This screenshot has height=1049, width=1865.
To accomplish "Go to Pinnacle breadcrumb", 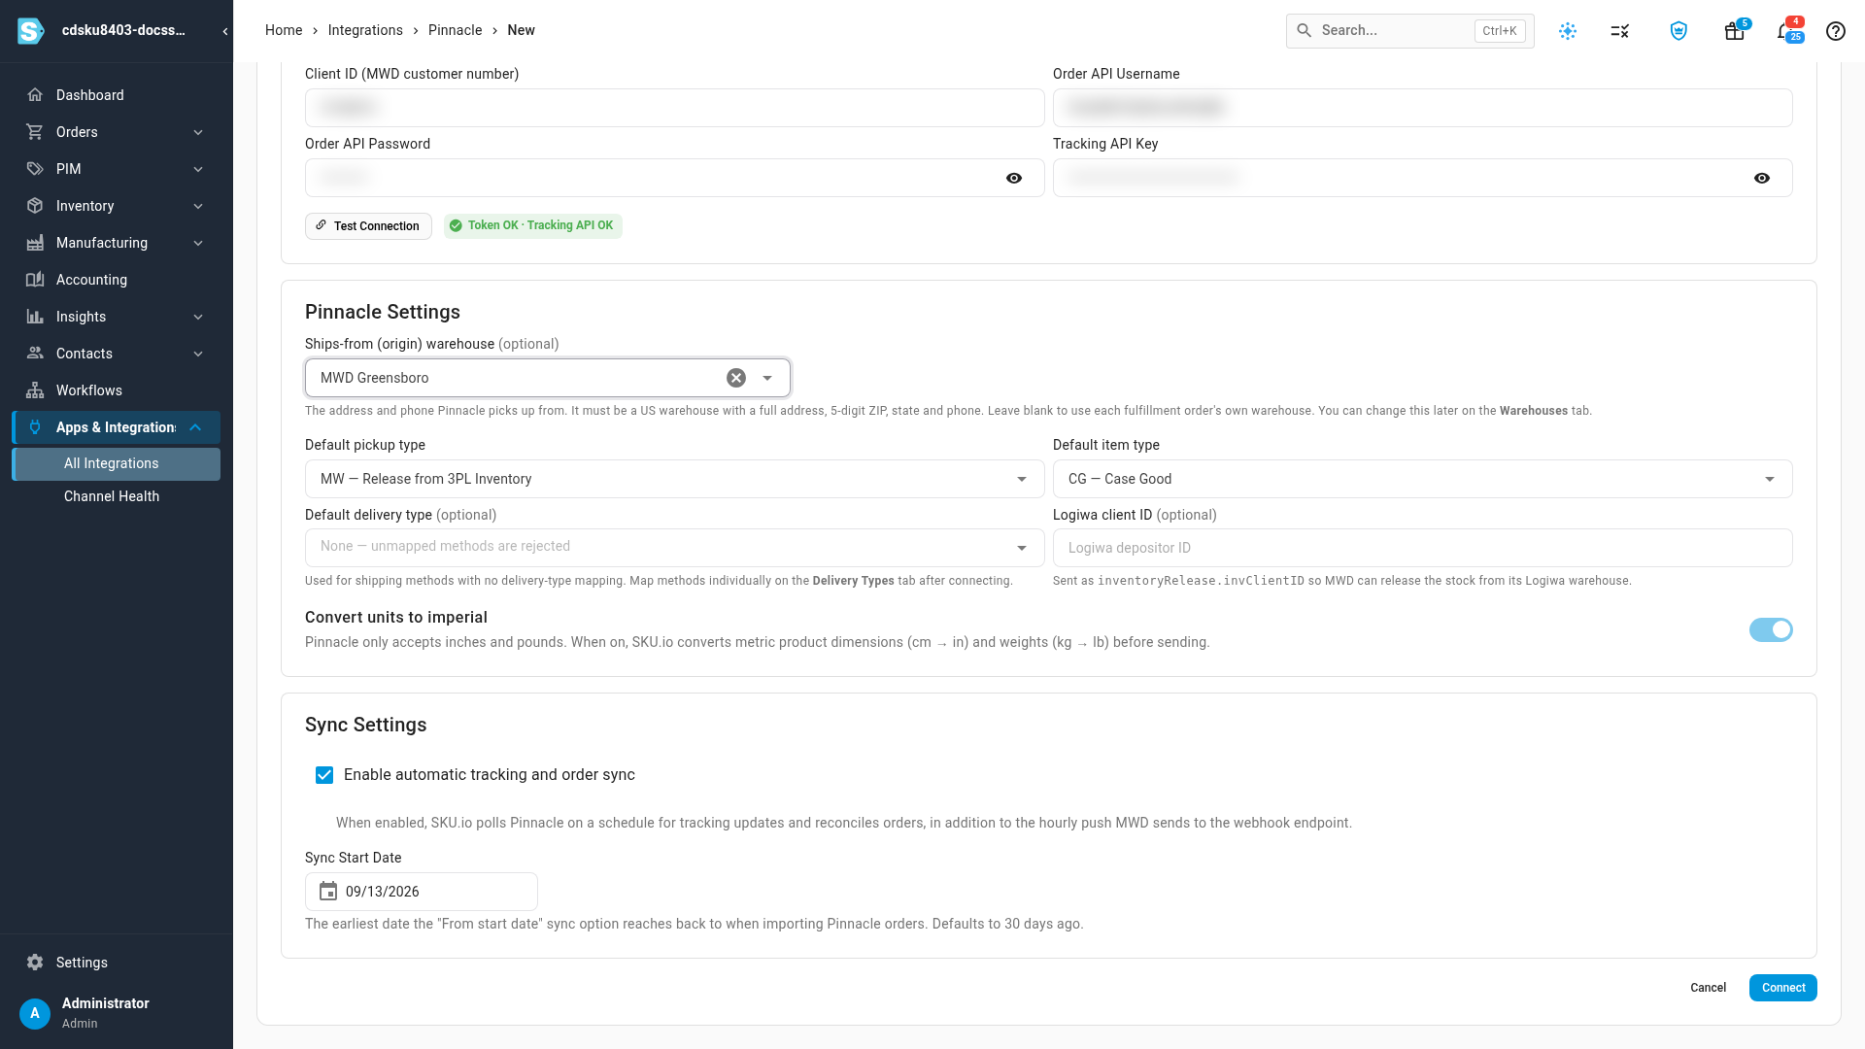I will [455, 30].
